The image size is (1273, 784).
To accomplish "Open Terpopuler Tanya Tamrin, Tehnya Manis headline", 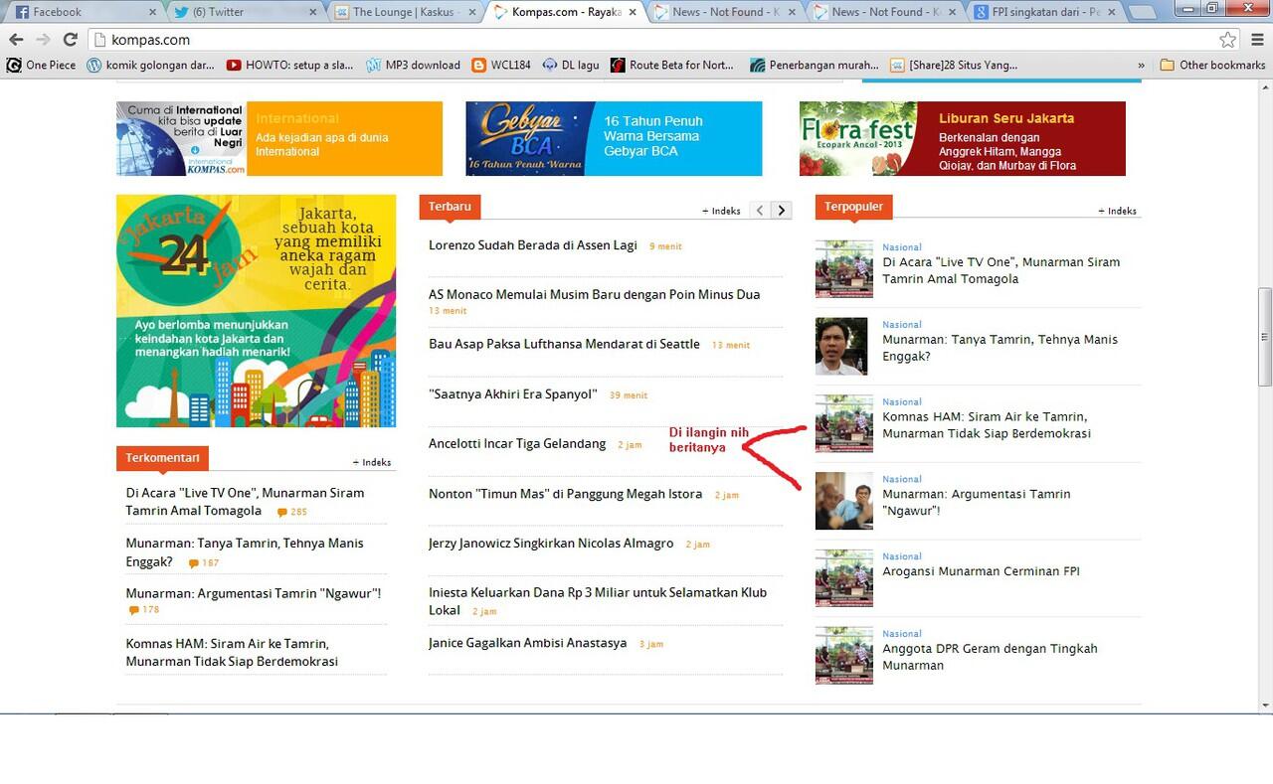I will (x=1000, y=348).
